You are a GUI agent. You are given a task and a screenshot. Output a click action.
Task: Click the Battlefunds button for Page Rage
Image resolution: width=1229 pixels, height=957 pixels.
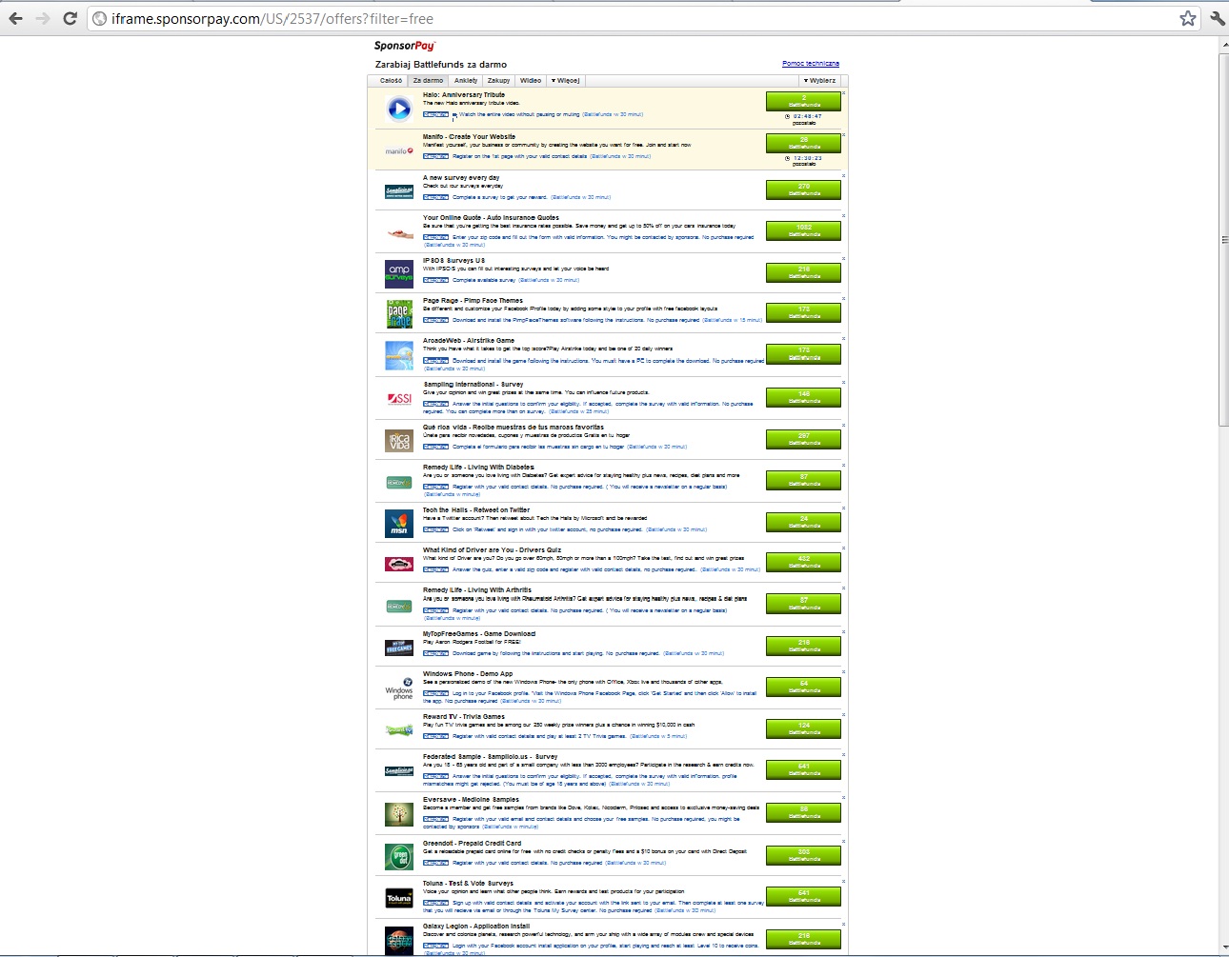point(803,312)
